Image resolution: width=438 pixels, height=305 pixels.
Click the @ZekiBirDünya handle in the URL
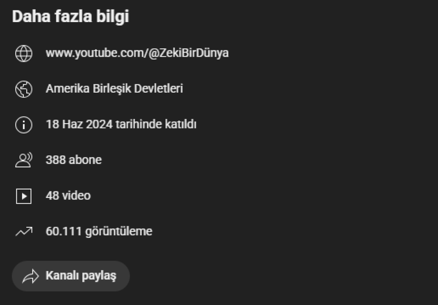(189, 53)
